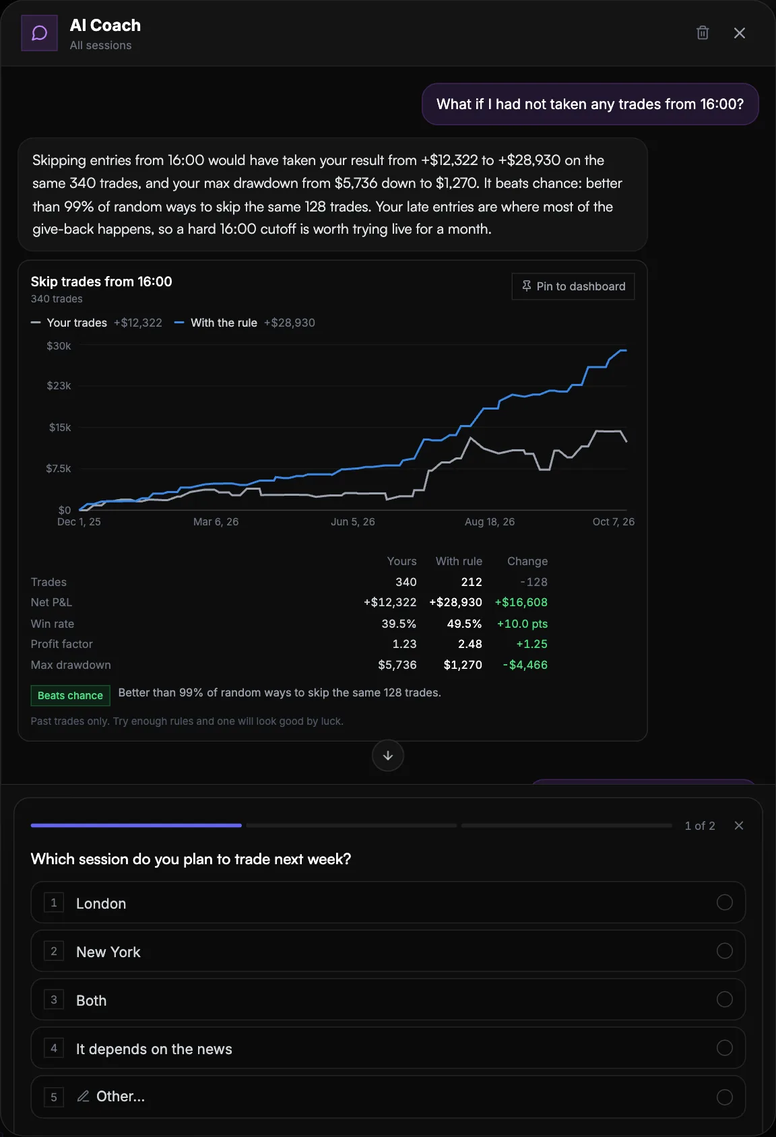Click the third progress bar segment
The width and height of the screenshot is (776, 1137).
(x=567, y=825)
